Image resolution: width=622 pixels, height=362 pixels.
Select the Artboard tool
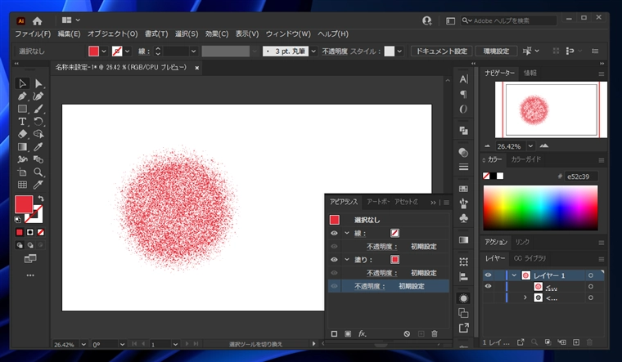tap(22, 172)
